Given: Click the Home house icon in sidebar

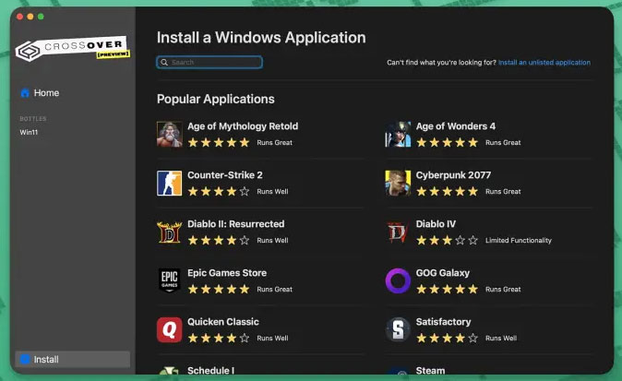Looking at the screenshot, I should pyautogui.click(x=25, y=93).
